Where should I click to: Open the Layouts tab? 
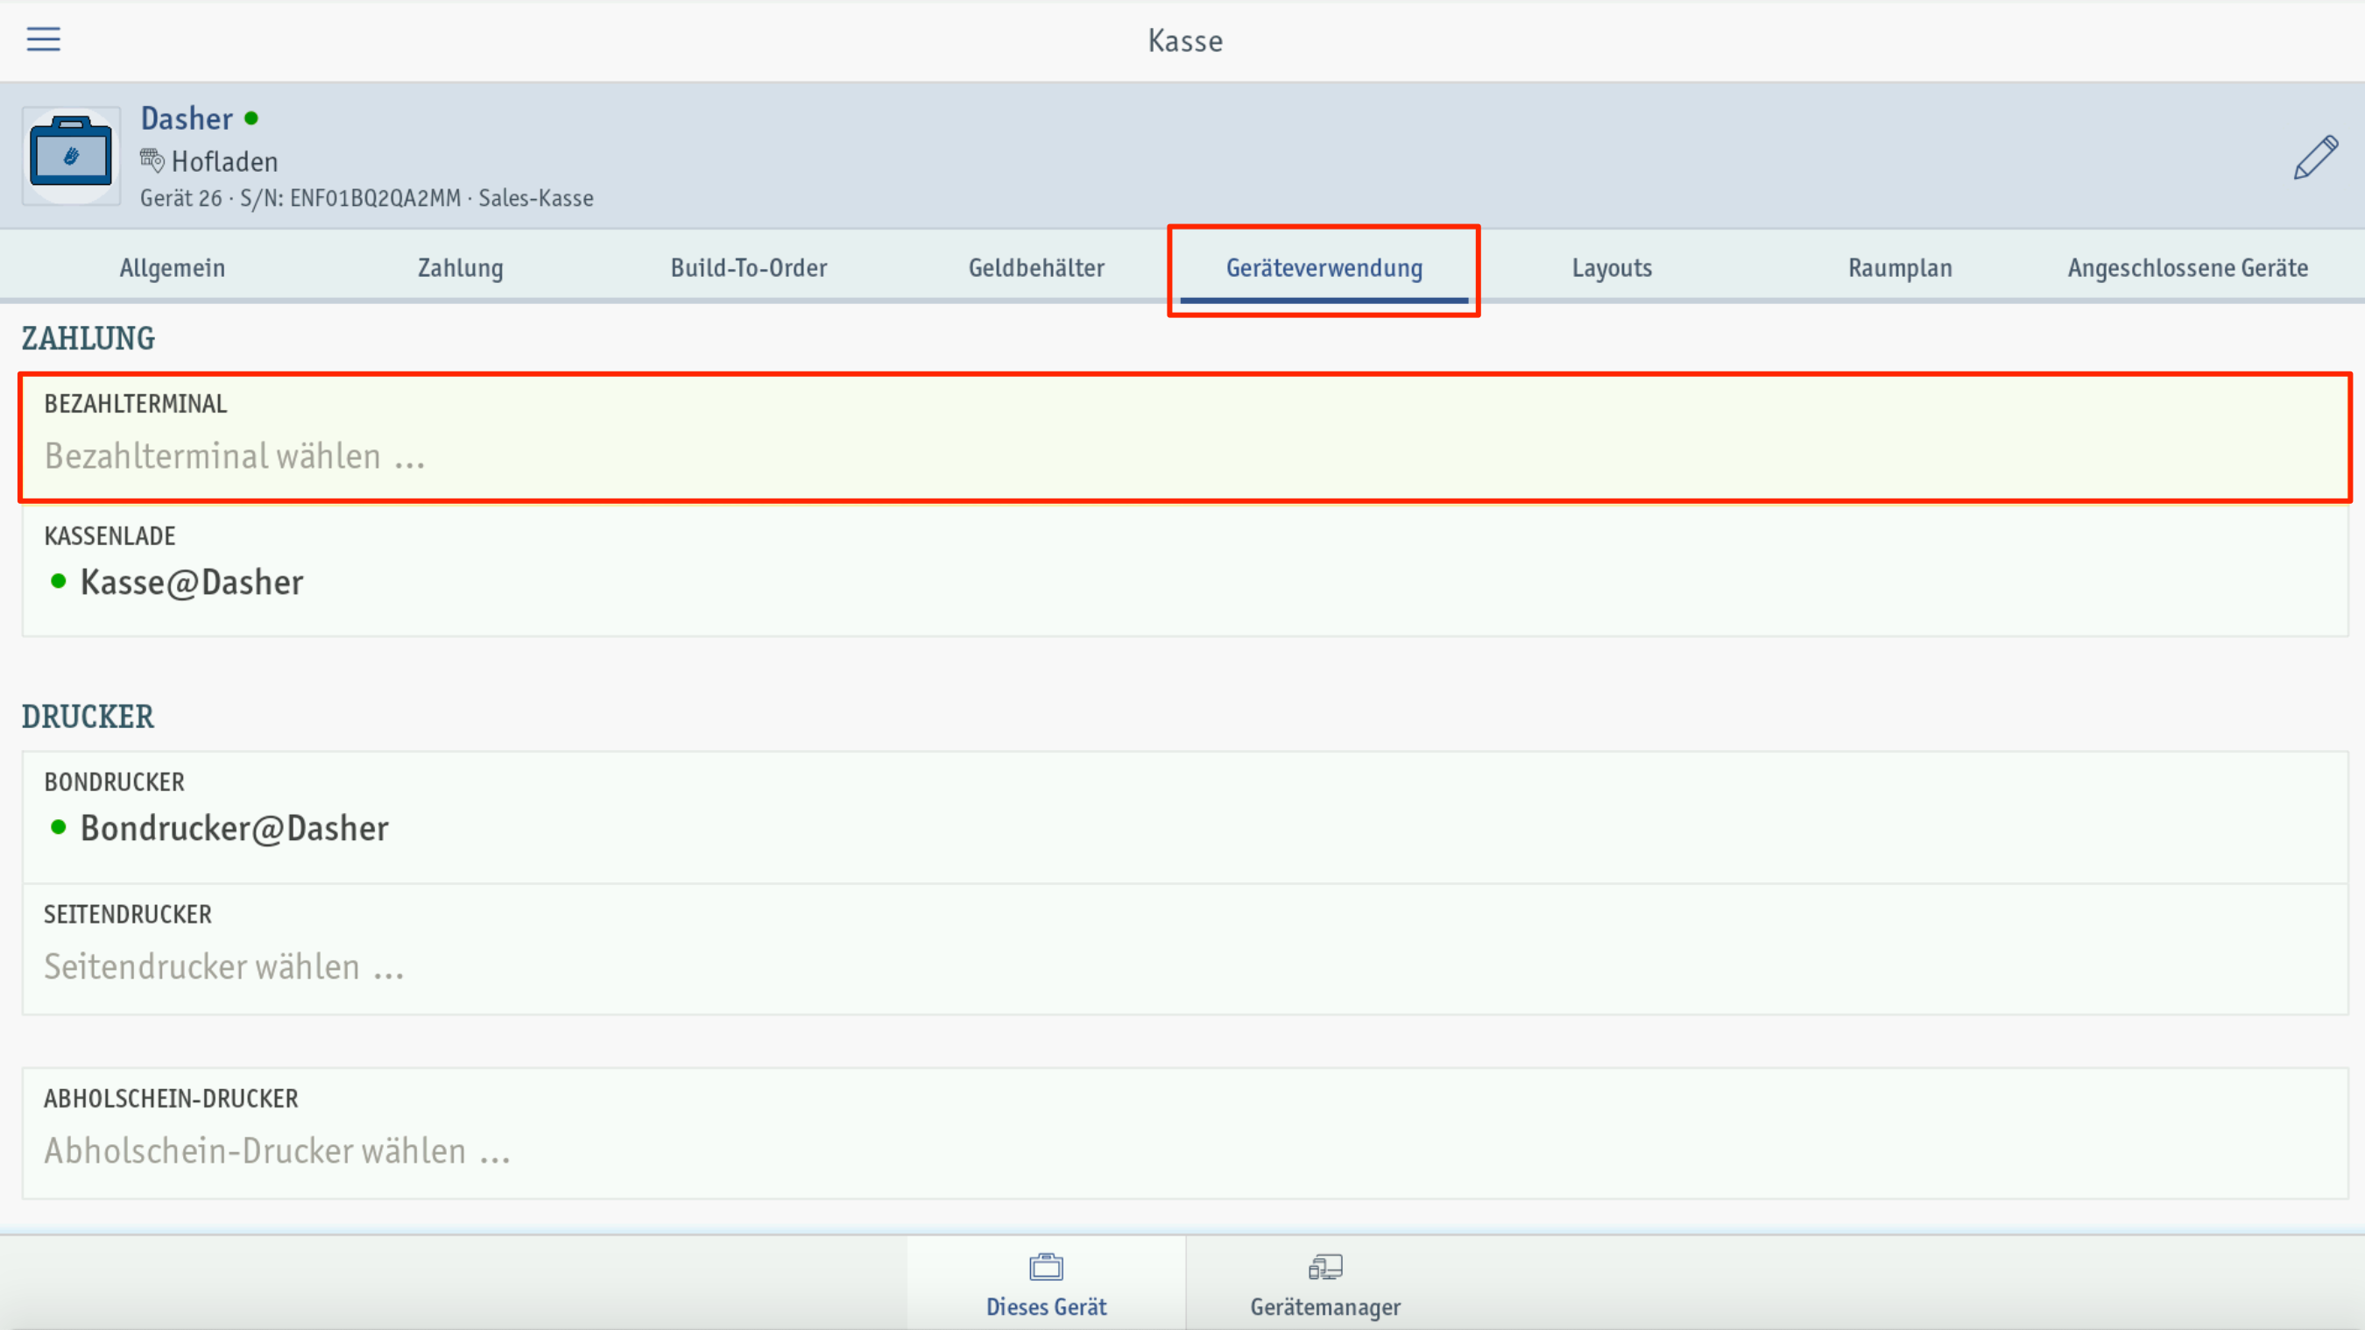1613,267
